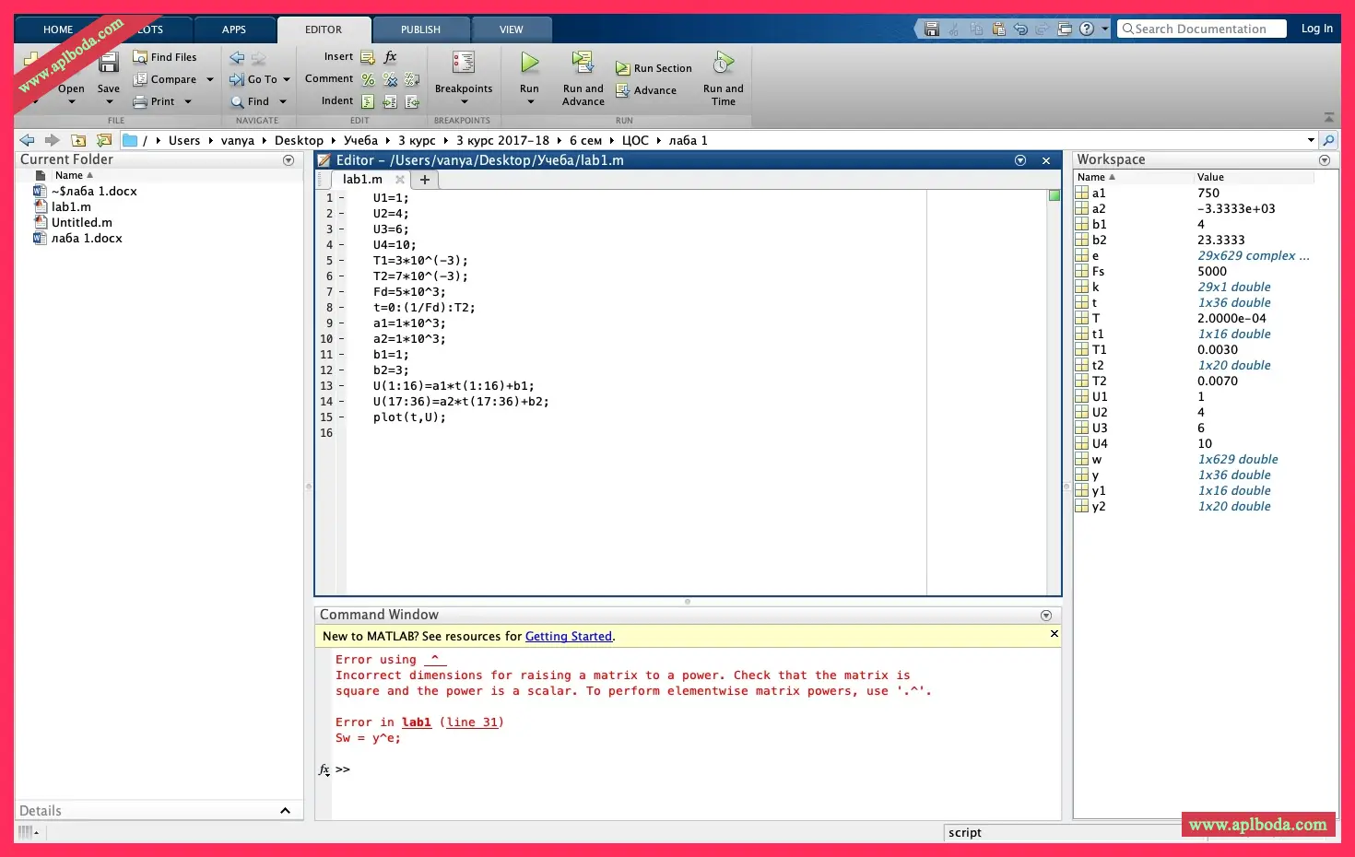1355x857 pixels.
Task: Click the green Run button
Action: pyautogui.click(x=529, y=64)
